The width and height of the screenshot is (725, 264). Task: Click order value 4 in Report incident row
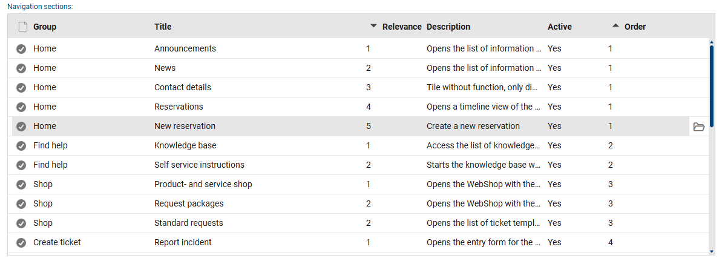pos(611,243)
